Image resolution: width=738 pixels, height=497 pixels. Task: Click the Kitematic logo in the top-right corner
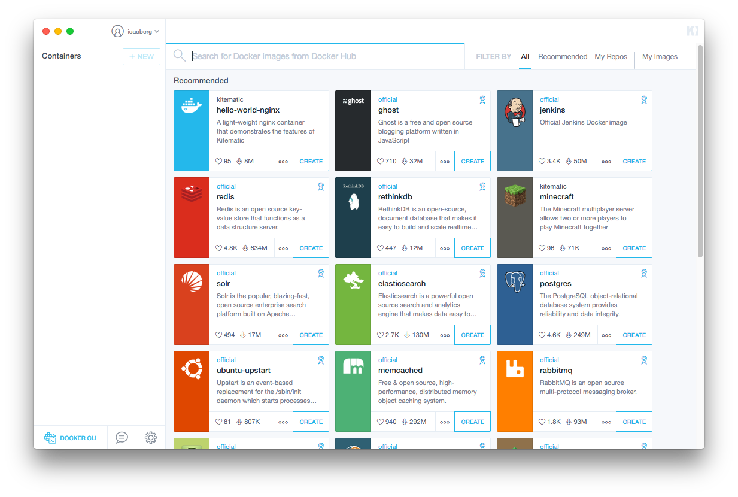[692, 31]
